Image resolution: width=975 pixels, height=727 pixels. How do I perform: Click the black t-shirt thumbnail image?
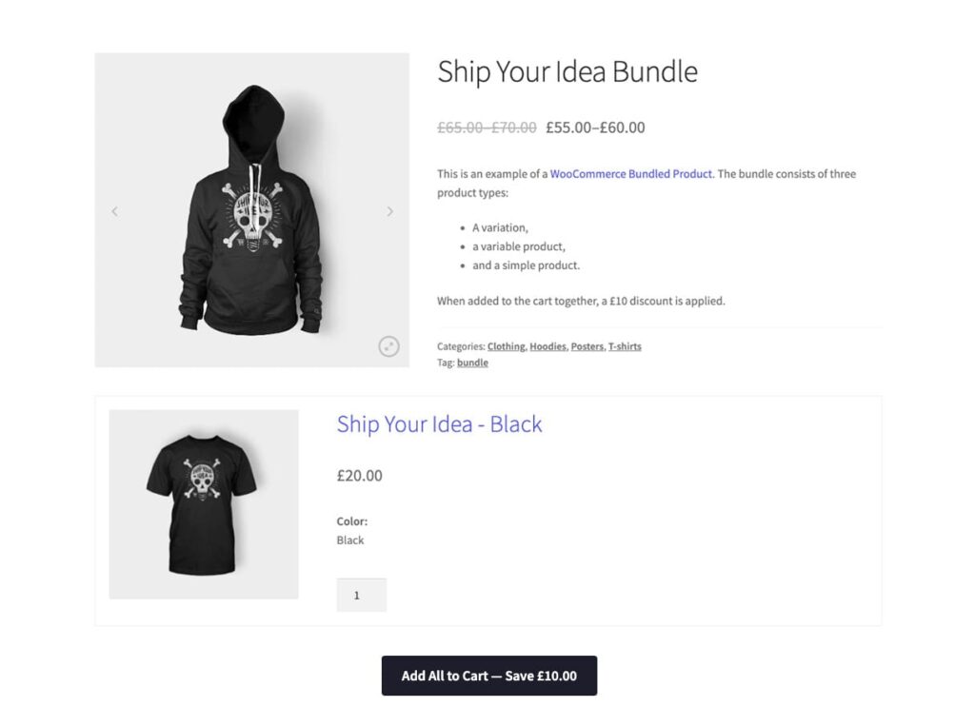point(203,503)
